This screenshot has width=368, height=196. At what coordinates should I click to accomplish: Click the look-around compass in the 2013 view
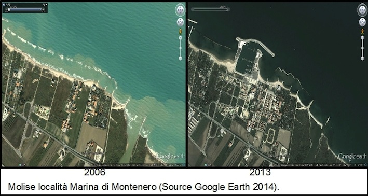pyautogui.click(x=362, y=10)
